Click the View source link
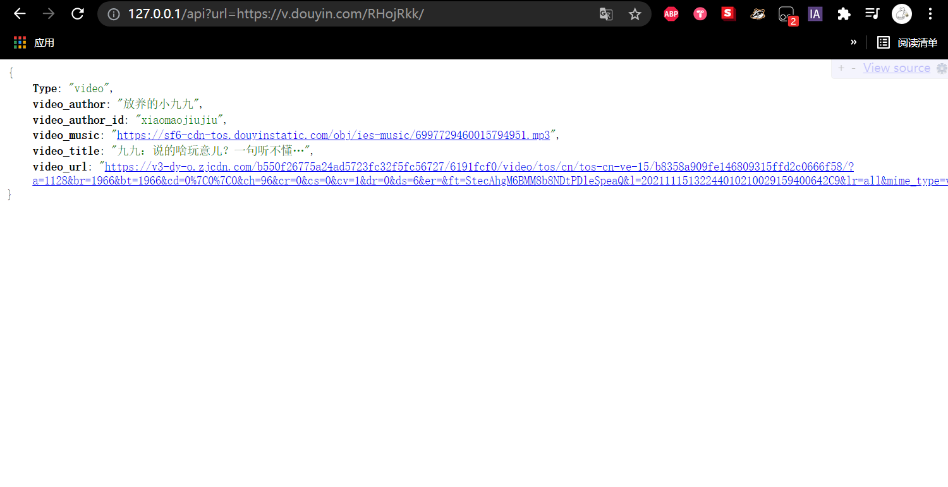The width and height of the screenshot is (948, 487). tap(896, 68)
